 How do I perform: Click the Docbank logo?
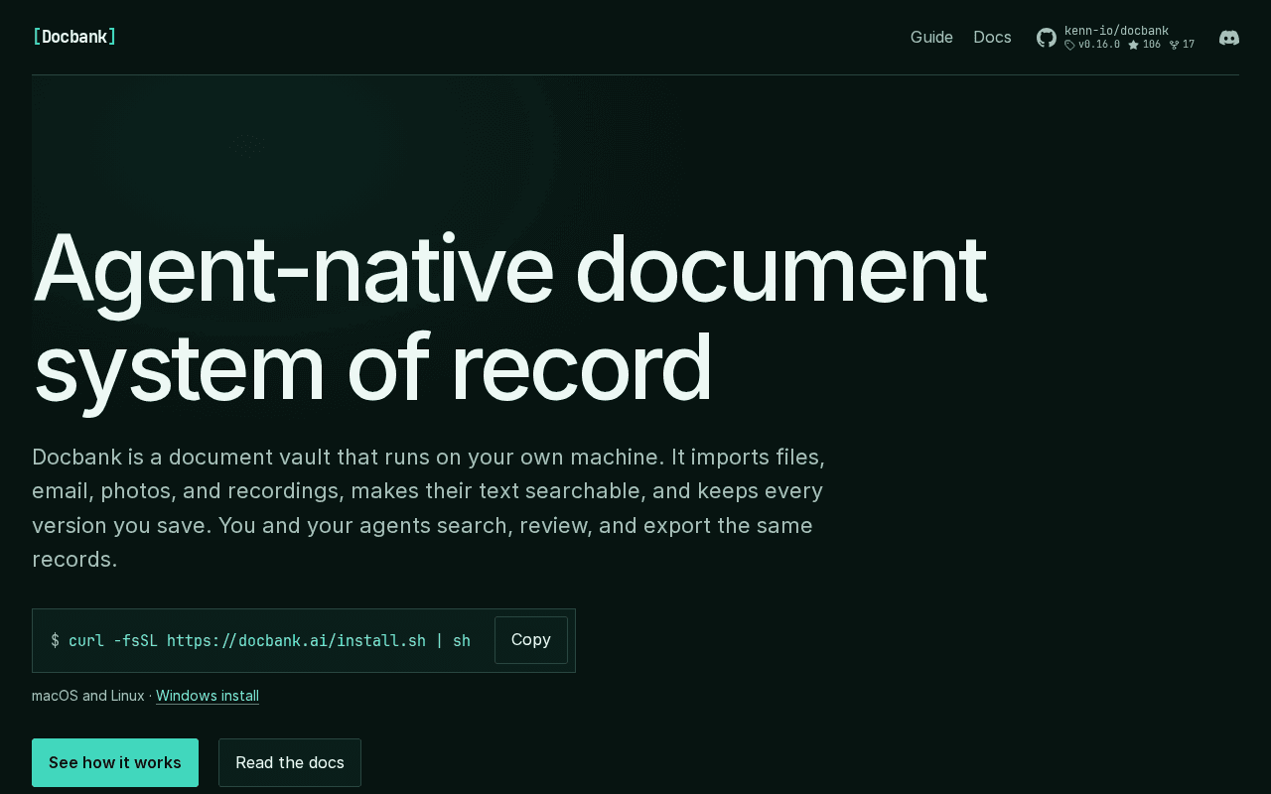(74, 37)
